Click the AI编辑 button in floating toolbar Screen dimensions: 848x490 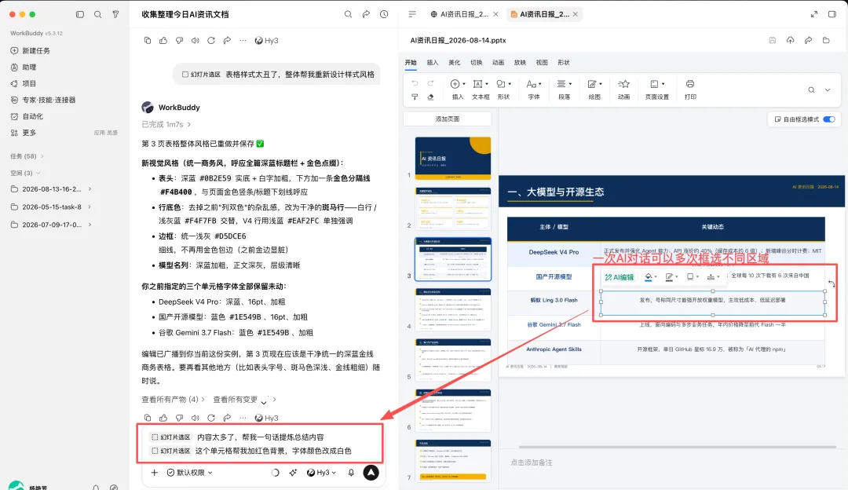620,277
